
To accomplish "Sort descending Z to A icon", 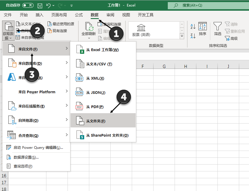I will pos(193,36).
